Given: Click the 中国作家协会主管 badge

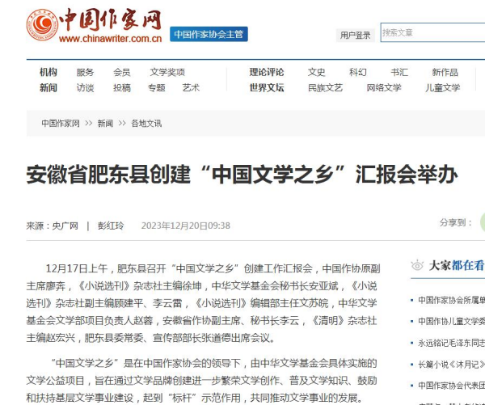Looking at the screenshot, I should [x=209, y=34].
